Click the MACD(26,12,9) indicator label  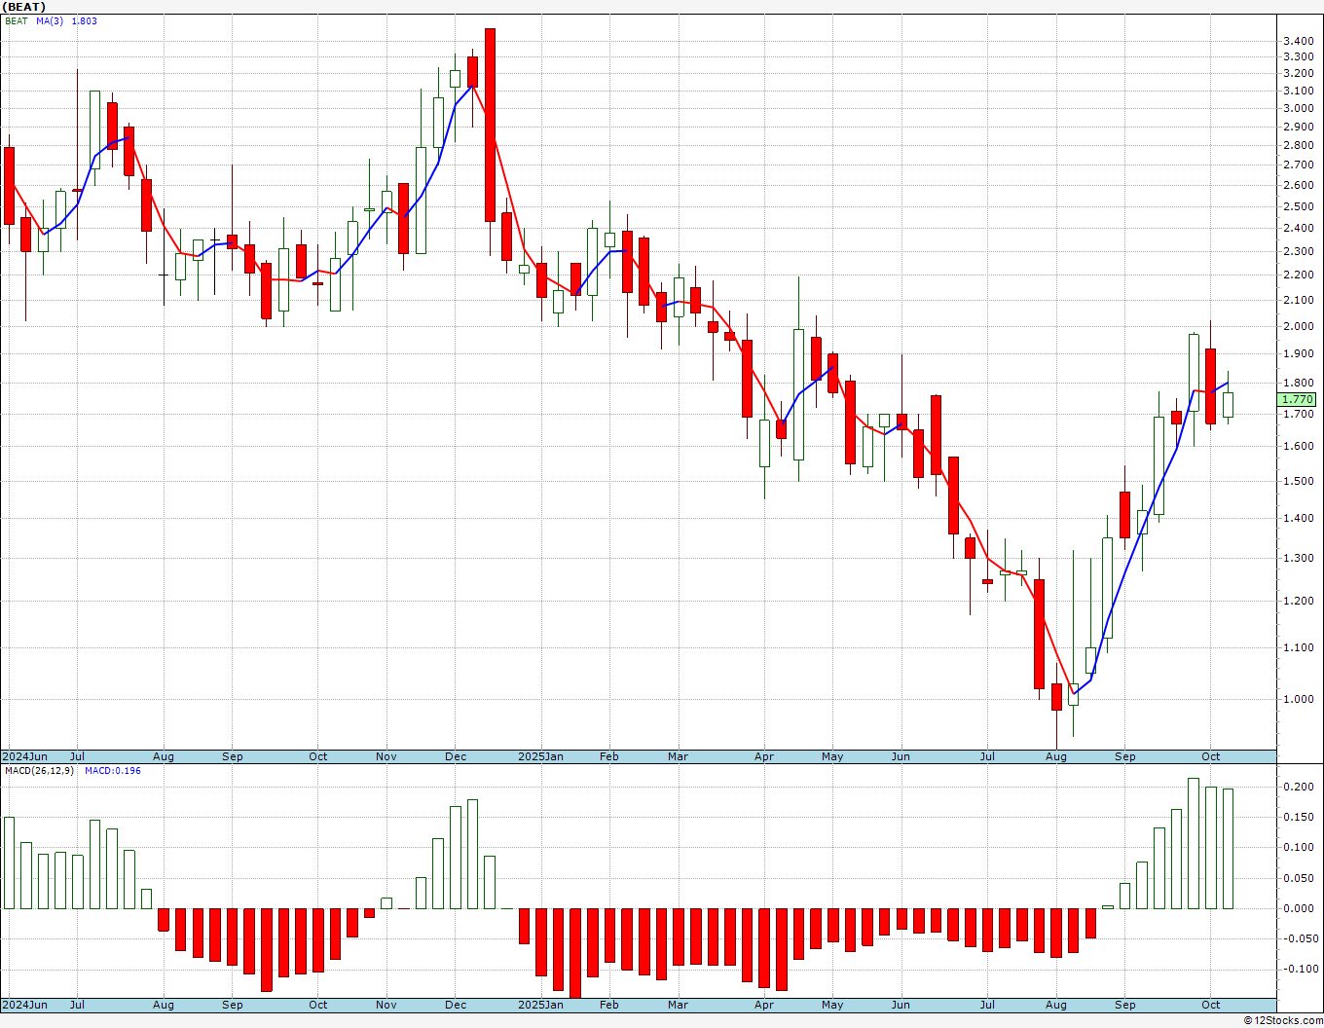pyautogui.click(x=39, y=771)
